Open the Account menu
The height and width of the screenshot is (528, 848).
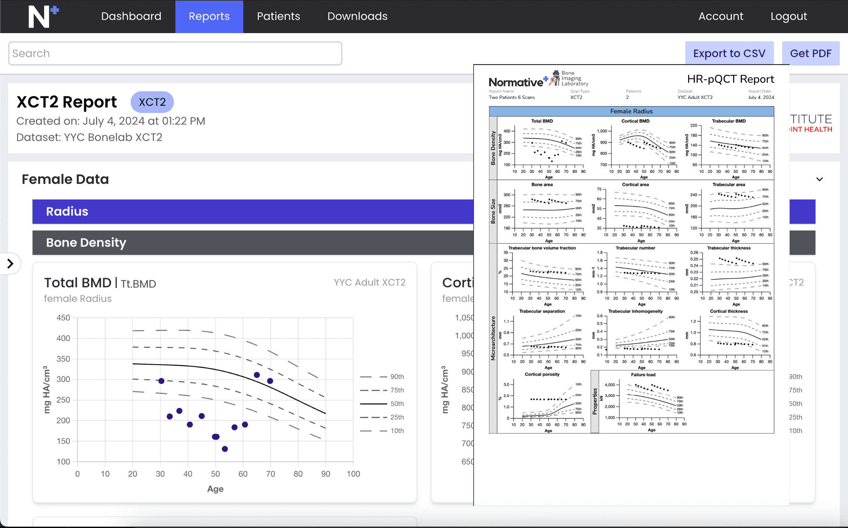coord(720,17)
